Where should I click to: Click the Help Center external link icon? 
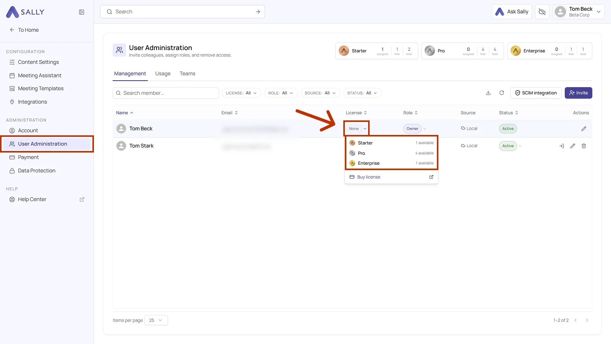point(82,200)
